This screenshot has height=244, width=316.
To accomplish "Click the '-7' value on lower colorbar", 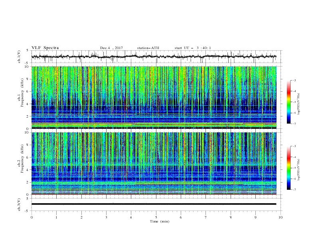I will (x=294, y=190).
